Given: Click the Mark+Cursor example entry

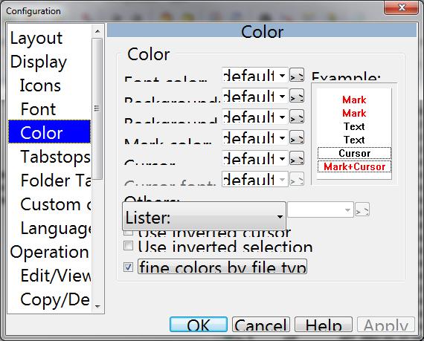Looking at the screenshot, I should [354, 166].
